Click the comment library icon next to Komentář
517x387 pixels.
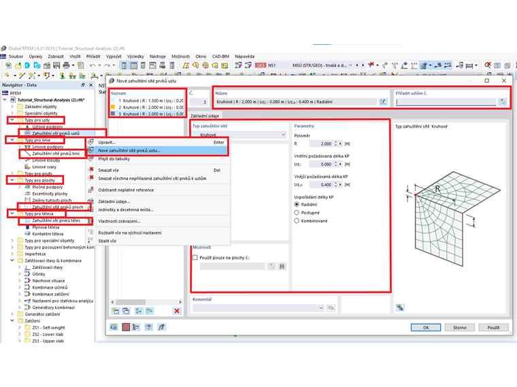331,308
